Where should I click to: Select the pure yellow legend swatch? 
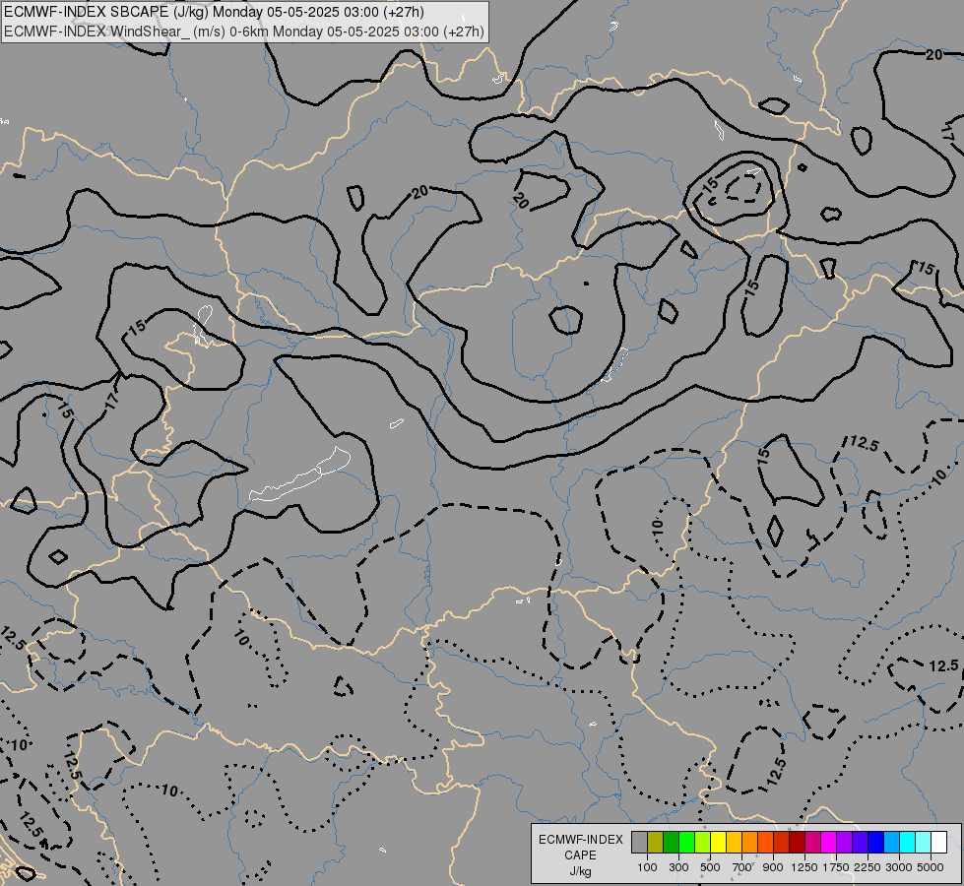[x=718, y=843]
